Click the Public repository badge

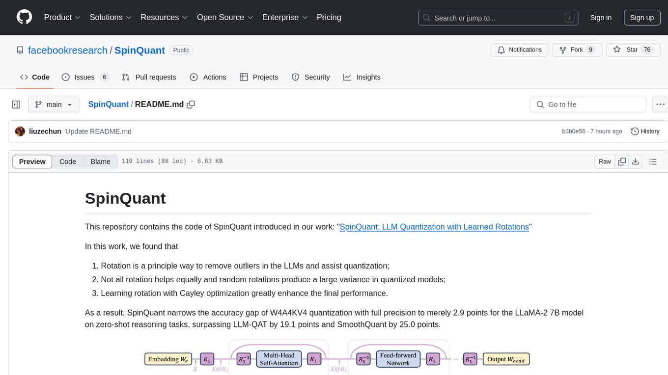[181, 50]
